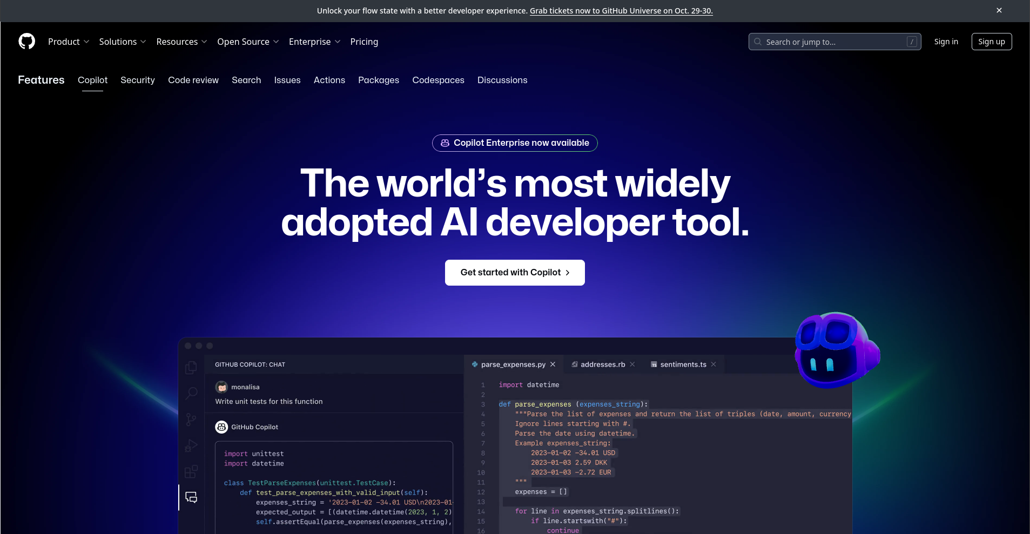Switch to the sentiments.ts editor tab
This screenshot has height=534, width=1030.
click(x=683, y=364)
